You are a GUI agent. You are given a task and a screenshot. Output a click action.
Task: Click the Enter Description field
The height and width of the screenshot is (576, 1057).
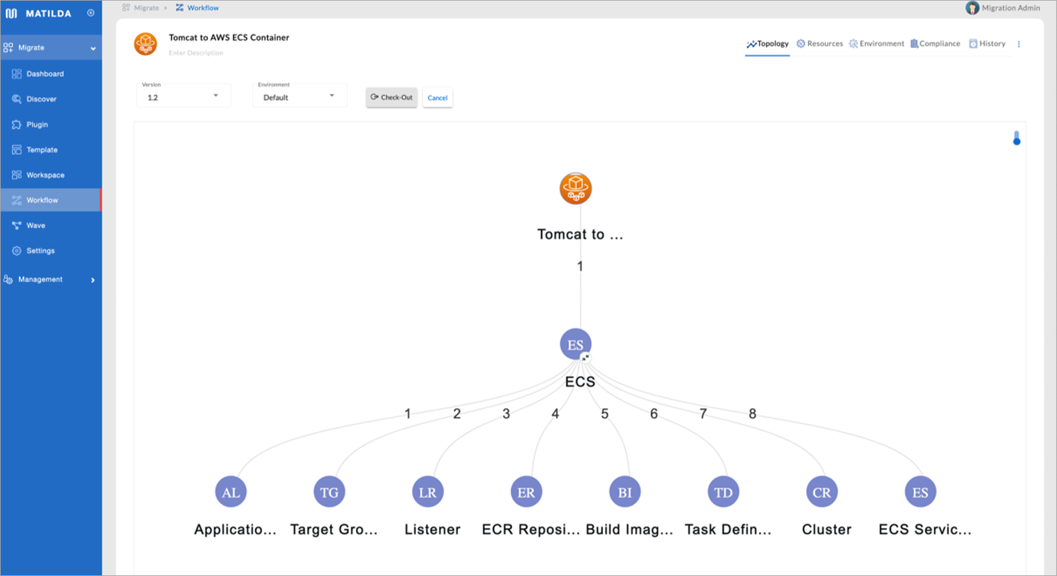point(196,53)
